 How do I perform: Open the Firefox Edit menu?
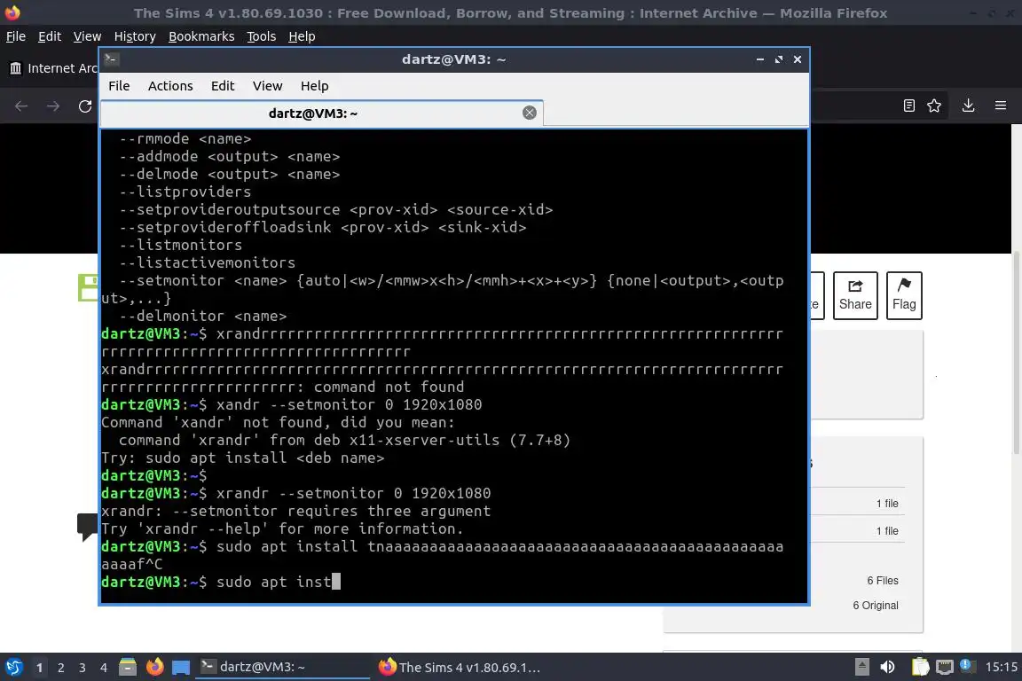pos(50,36)
